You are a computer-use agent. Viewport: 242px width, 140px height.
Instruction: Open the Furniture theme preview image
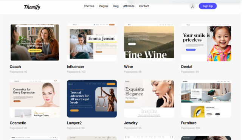coord(206,99)
